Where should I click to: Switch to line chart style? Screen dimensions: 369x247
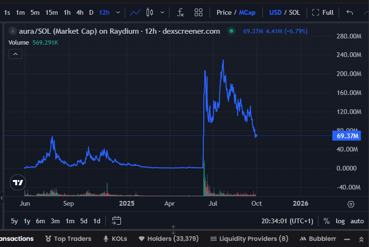(x=135, y=12)
